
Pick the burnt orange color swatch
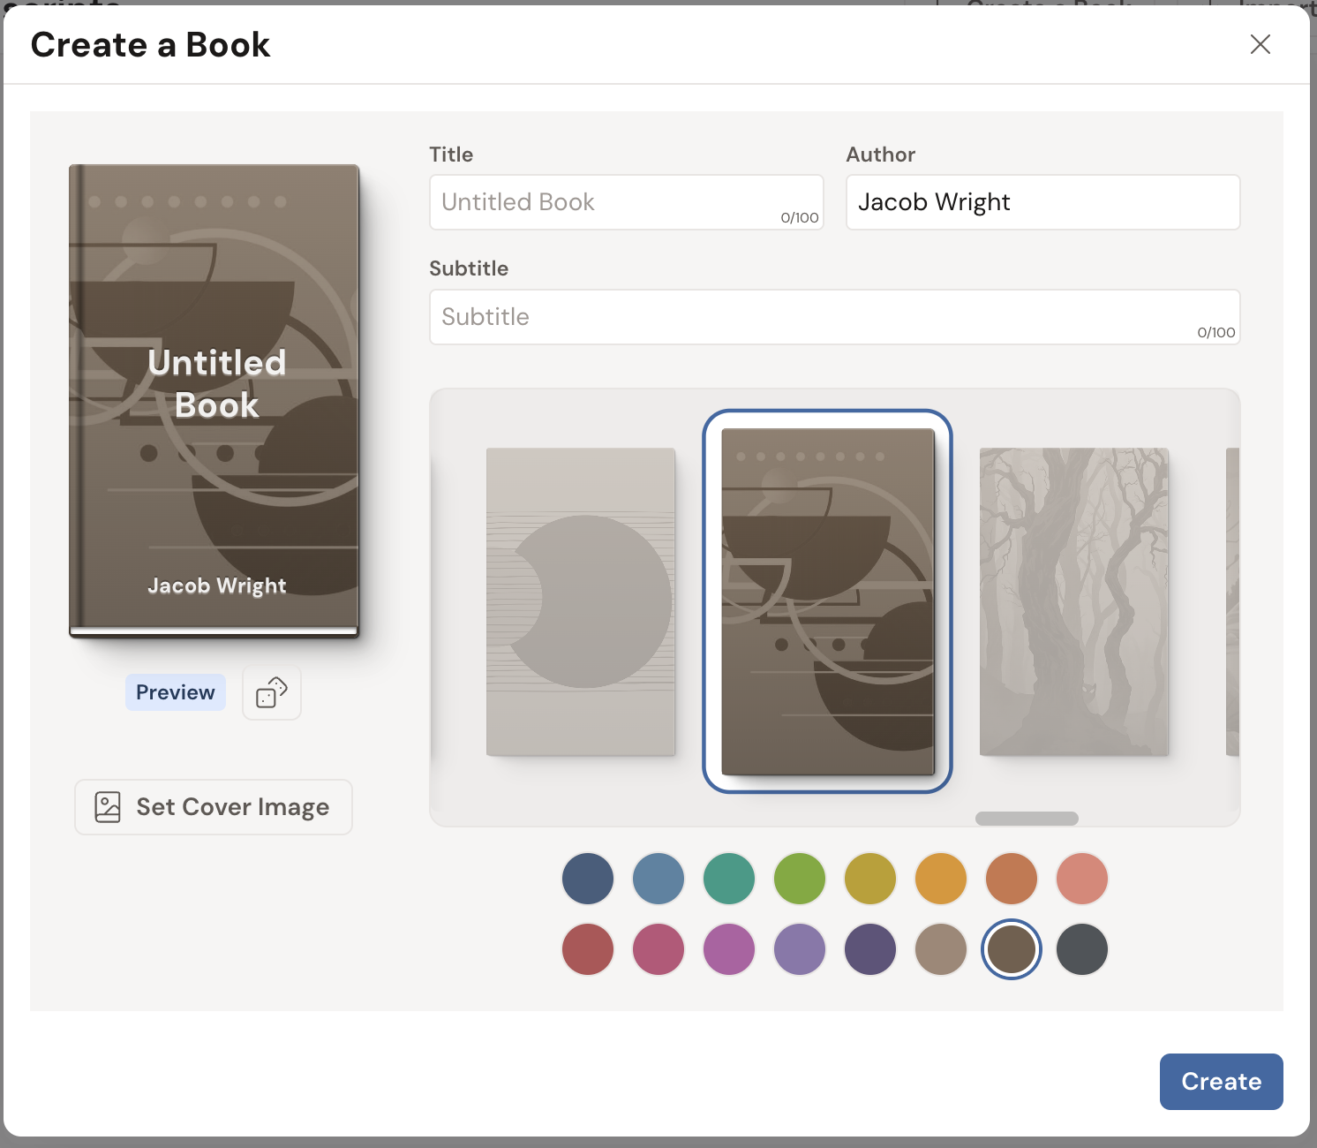pyautogui.click(x=1012, y=879)
